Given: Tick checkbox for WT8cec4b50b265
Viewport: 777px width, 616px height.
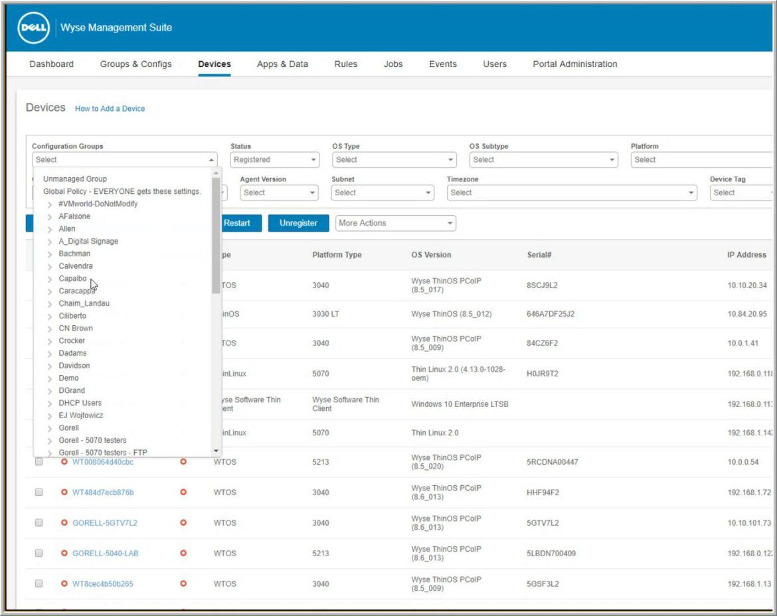Looking at the screenshot, I should point(39,584).
